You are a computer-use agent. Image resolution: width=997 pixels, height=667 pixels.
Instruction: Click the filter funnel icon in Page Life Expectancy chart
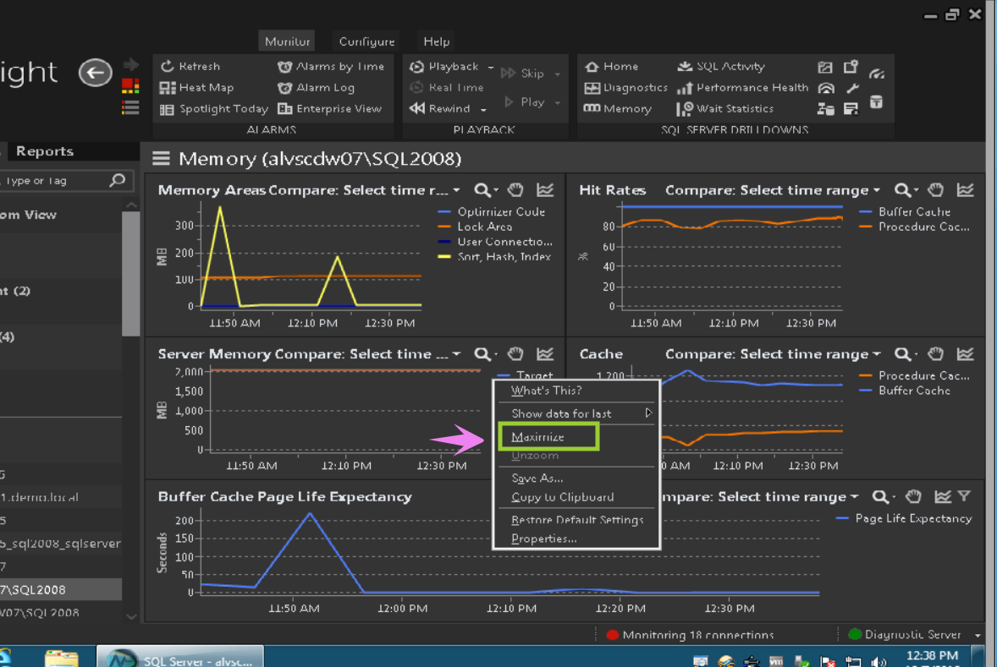(965, 496)
